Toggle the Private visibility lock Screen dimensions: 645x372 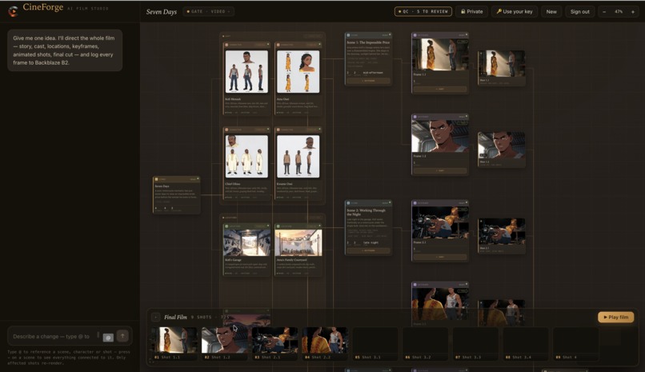pyautogui.click(x=471, y=11)
